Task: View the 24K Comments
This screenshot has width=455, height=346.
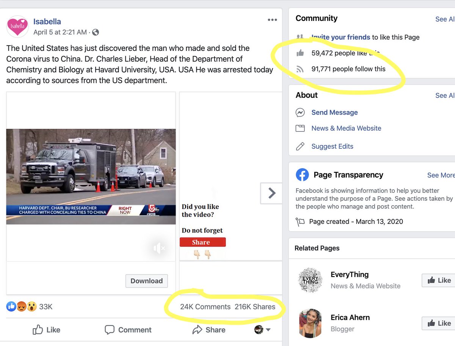Action: tap(205, 307)
